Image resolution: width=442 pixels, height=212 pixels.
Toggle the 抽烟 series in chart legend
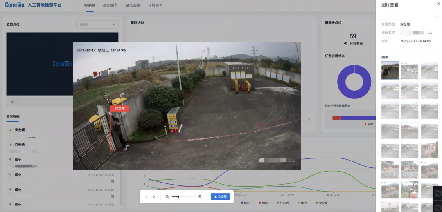[x=263, y=203]
